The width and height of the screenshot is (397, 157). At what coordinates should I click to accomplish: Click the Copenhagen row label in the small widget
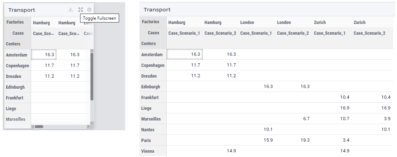(18, 65)
